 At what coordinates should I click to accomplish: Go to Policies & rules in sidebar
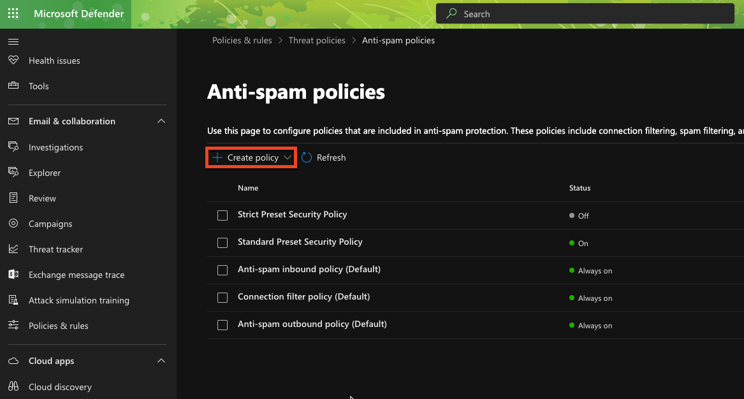pyautogui.click(x=57, y=326)
